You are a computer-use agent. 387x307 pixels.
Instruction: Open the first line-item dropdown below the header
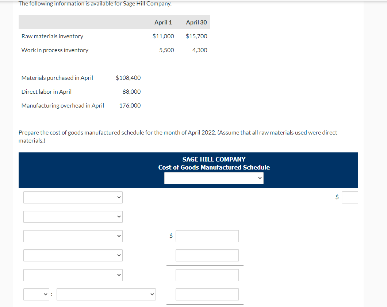coord(73,197)
